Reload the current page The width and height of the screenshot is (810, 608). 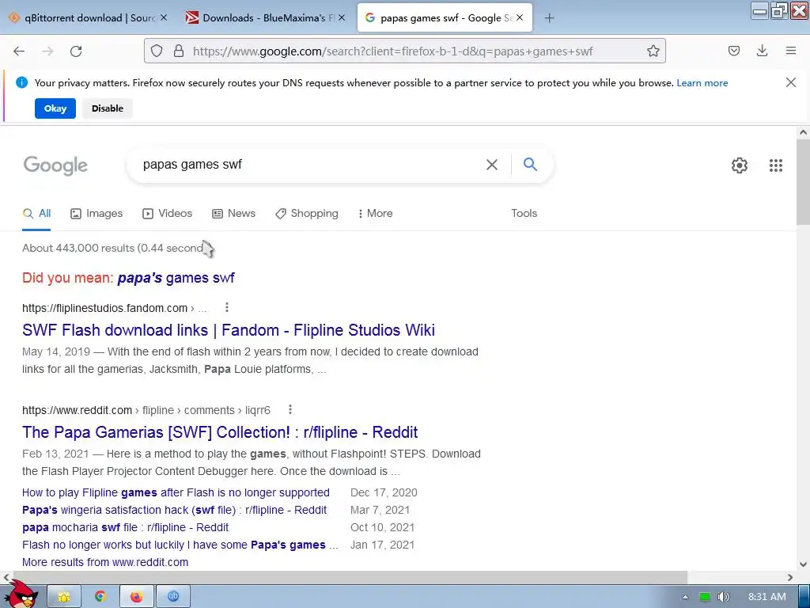76,51
